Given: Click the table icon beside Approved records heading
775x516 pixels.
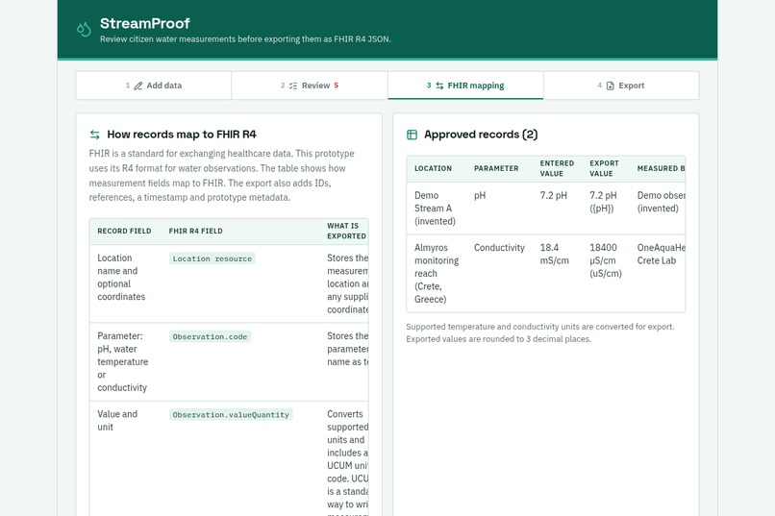Looking at the screenshot, I should tap(412, 135).
